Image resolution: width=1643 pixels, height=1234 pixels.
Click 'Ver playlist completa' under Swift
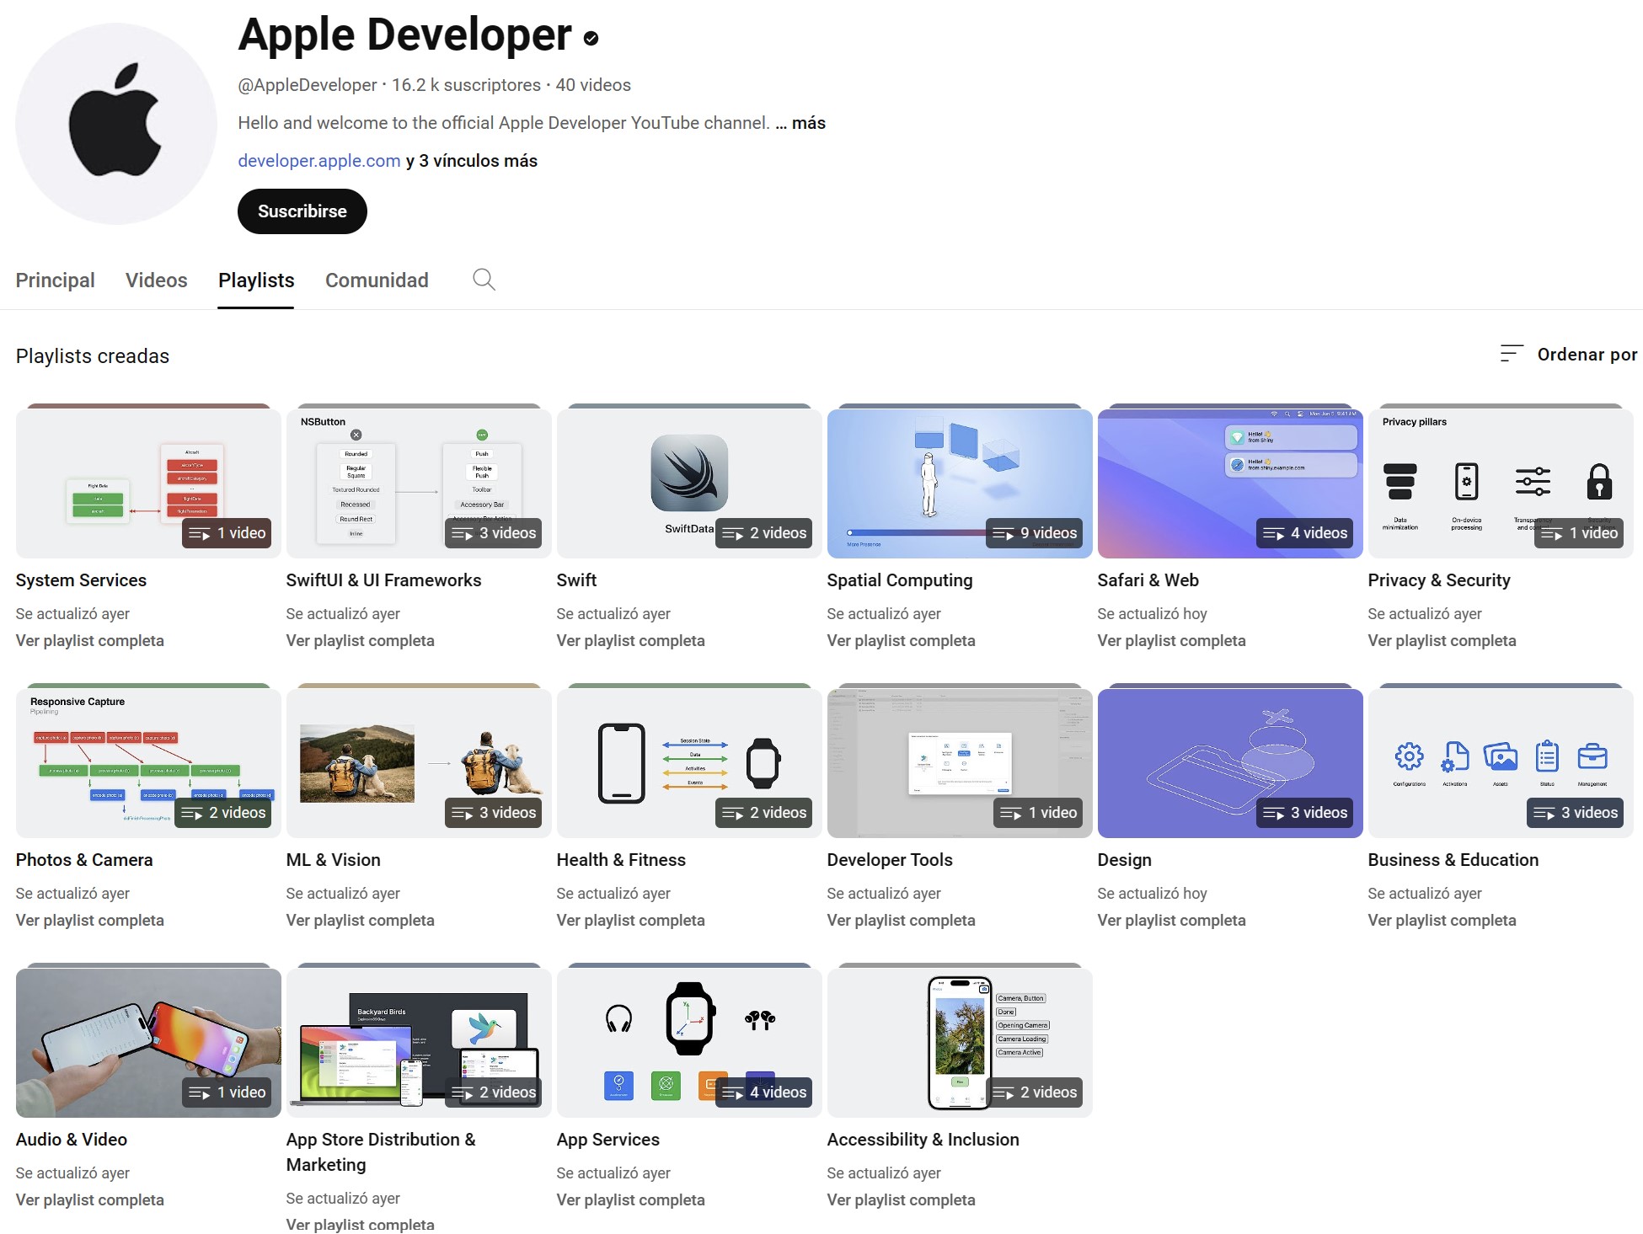pos(630,641)
